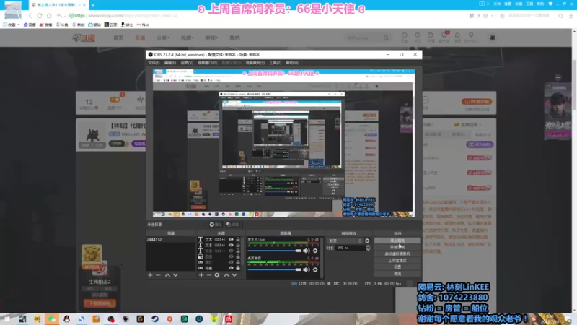This screenshot has height=325, width=577.
Task: Move source up in OBS sources list
Action: click(x=226, y=275)
